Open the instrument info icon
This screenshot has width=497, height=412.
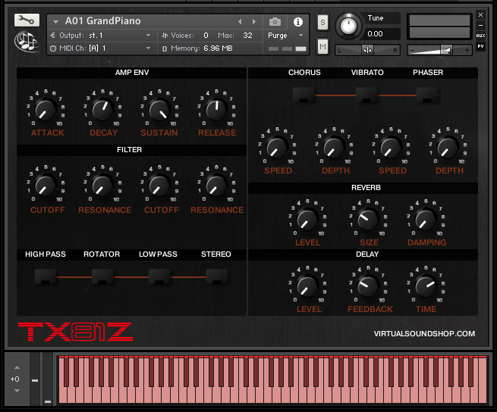tap(297, 22)
